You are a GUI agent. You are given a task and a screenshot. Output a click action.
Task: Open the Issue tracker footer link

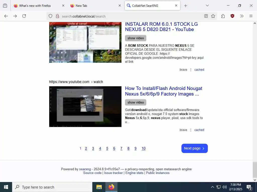pyautogui.click(x=113, y=173)
